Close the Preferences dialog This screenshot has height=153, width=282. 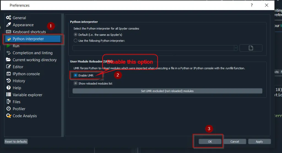pos(267,5)
